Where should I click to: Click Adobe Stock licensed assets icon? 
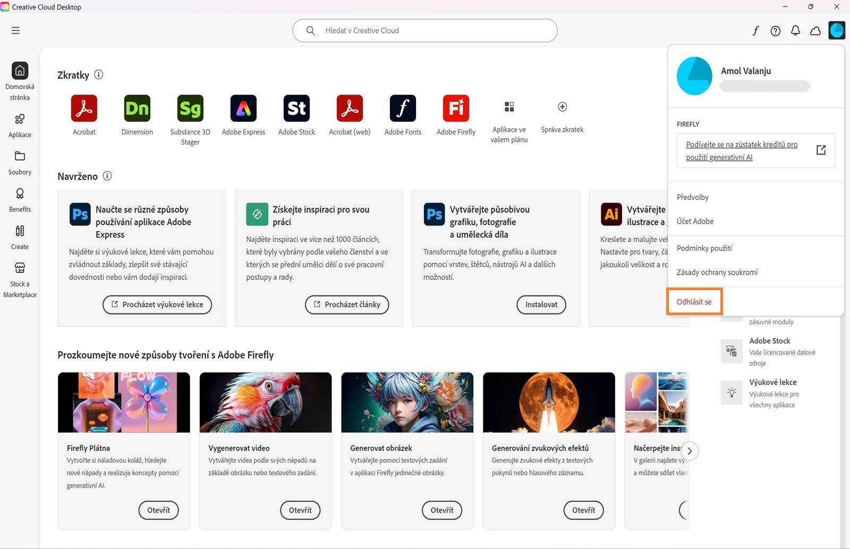tap(732, 351)
